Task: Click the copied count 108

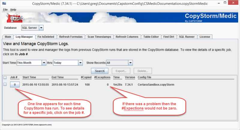Action: tap(87, 85)
